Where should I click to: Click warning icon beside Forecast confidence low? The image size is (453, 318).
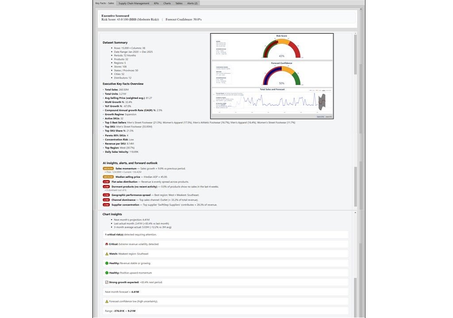pyautogui.click(x=107, y=301)
